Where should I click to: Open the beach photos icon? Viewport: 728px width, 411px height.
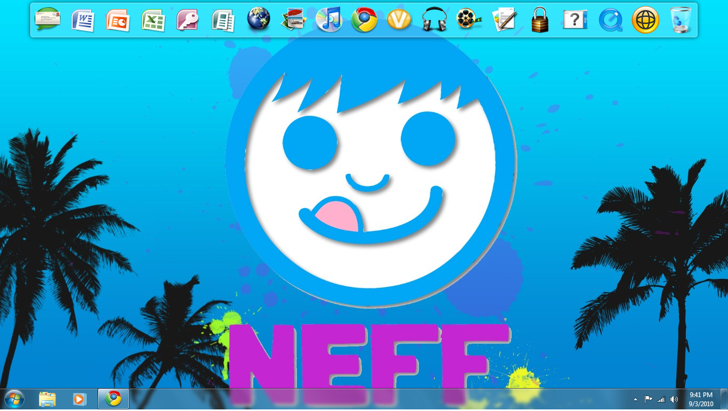pyautogui.click(x=294, y=20)
